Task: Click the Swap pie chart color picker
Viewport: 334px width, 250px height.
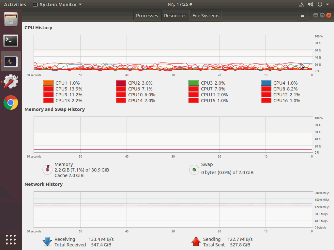Action: (194, 170)
